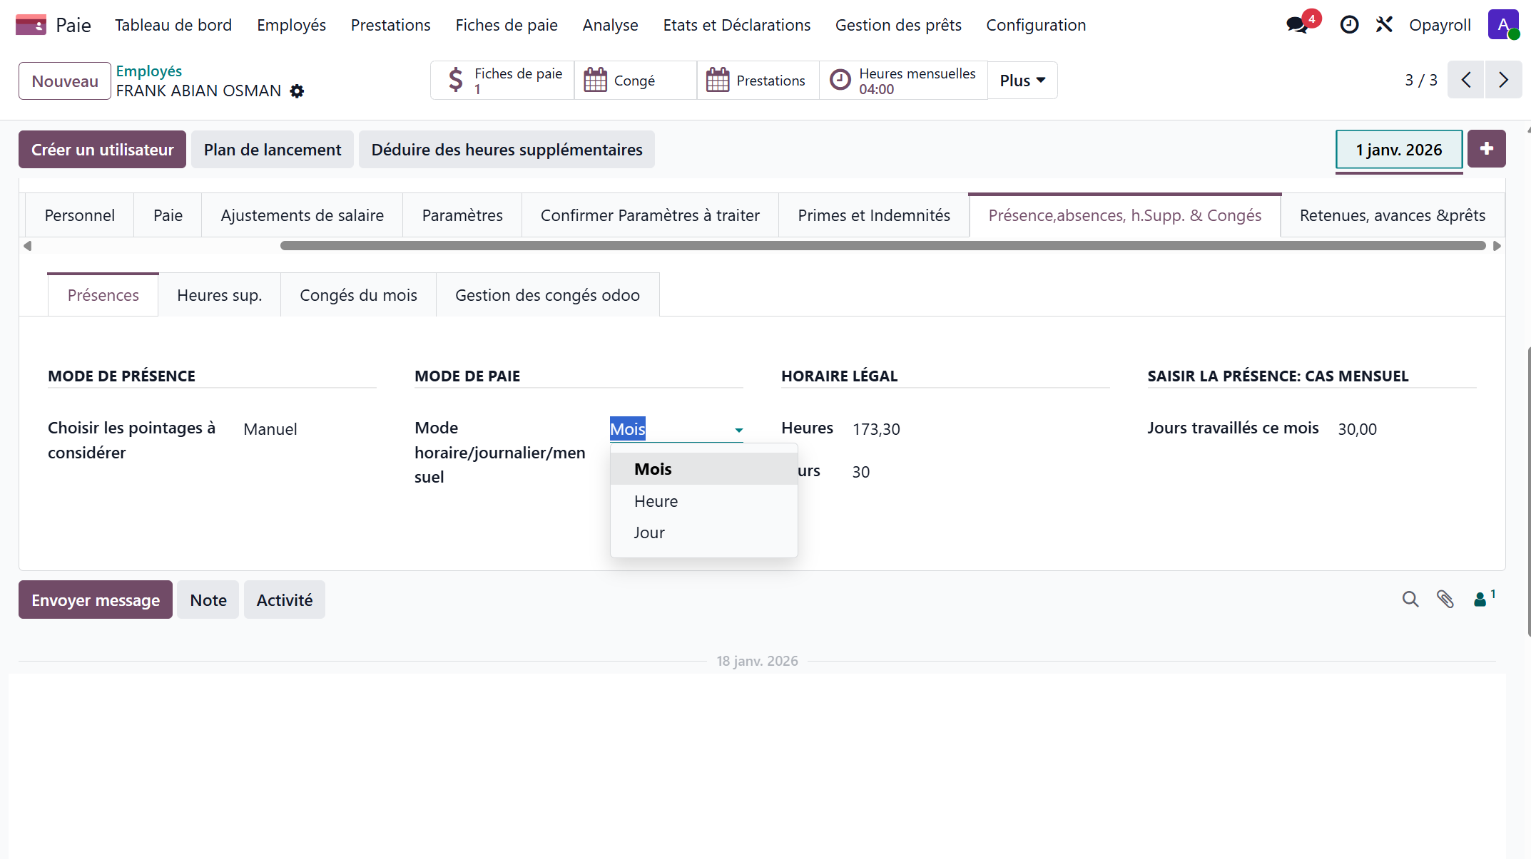This screenshot has height=859, width=1531.
Task: Expand the Plus dropdown button
Action: (x=1022, y=81)
